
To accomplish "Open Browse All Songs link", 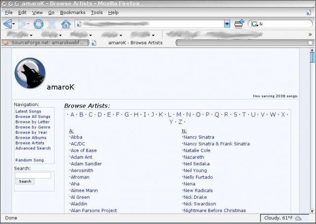I will point(33,116).
